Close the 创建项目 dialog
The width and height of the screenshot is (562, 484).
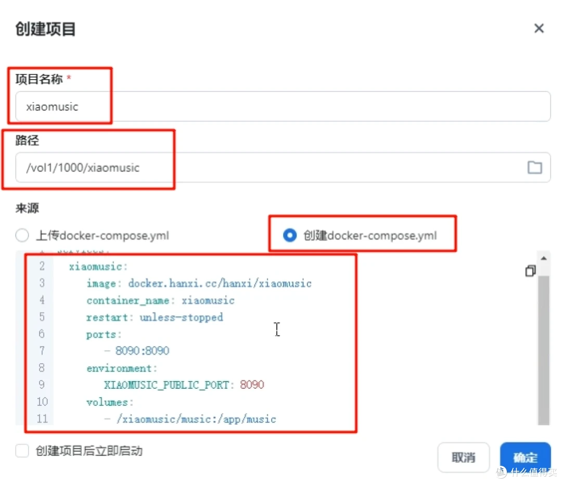539,28
